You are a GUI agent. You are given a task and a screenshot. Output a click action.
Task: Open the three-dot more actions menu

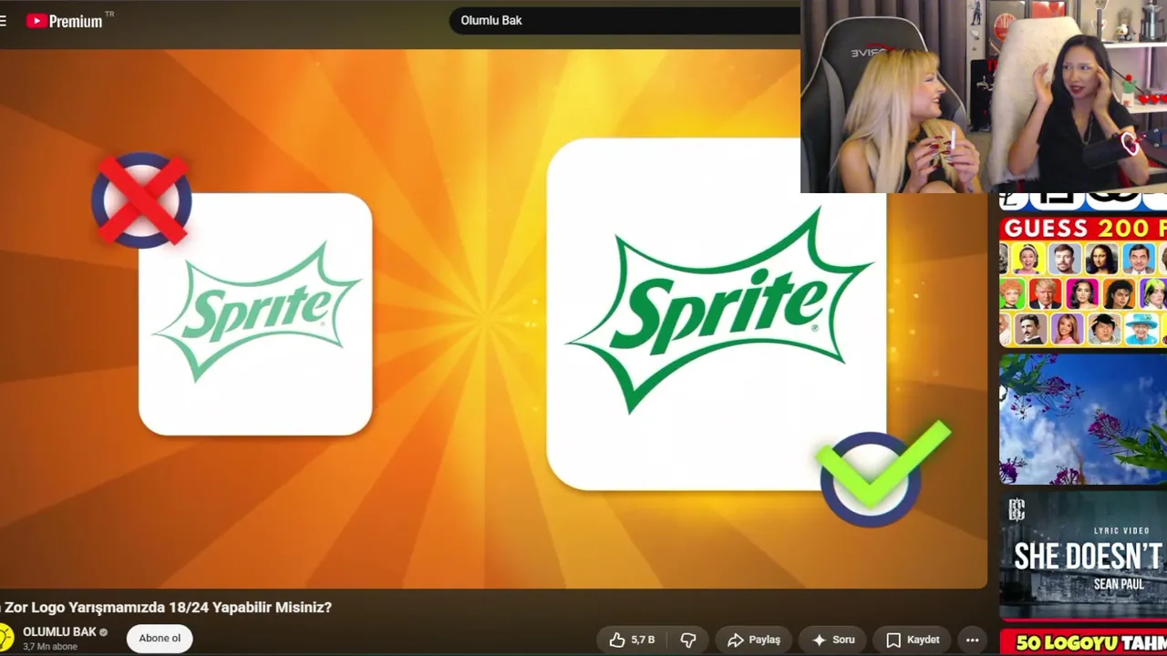point(972,640)
